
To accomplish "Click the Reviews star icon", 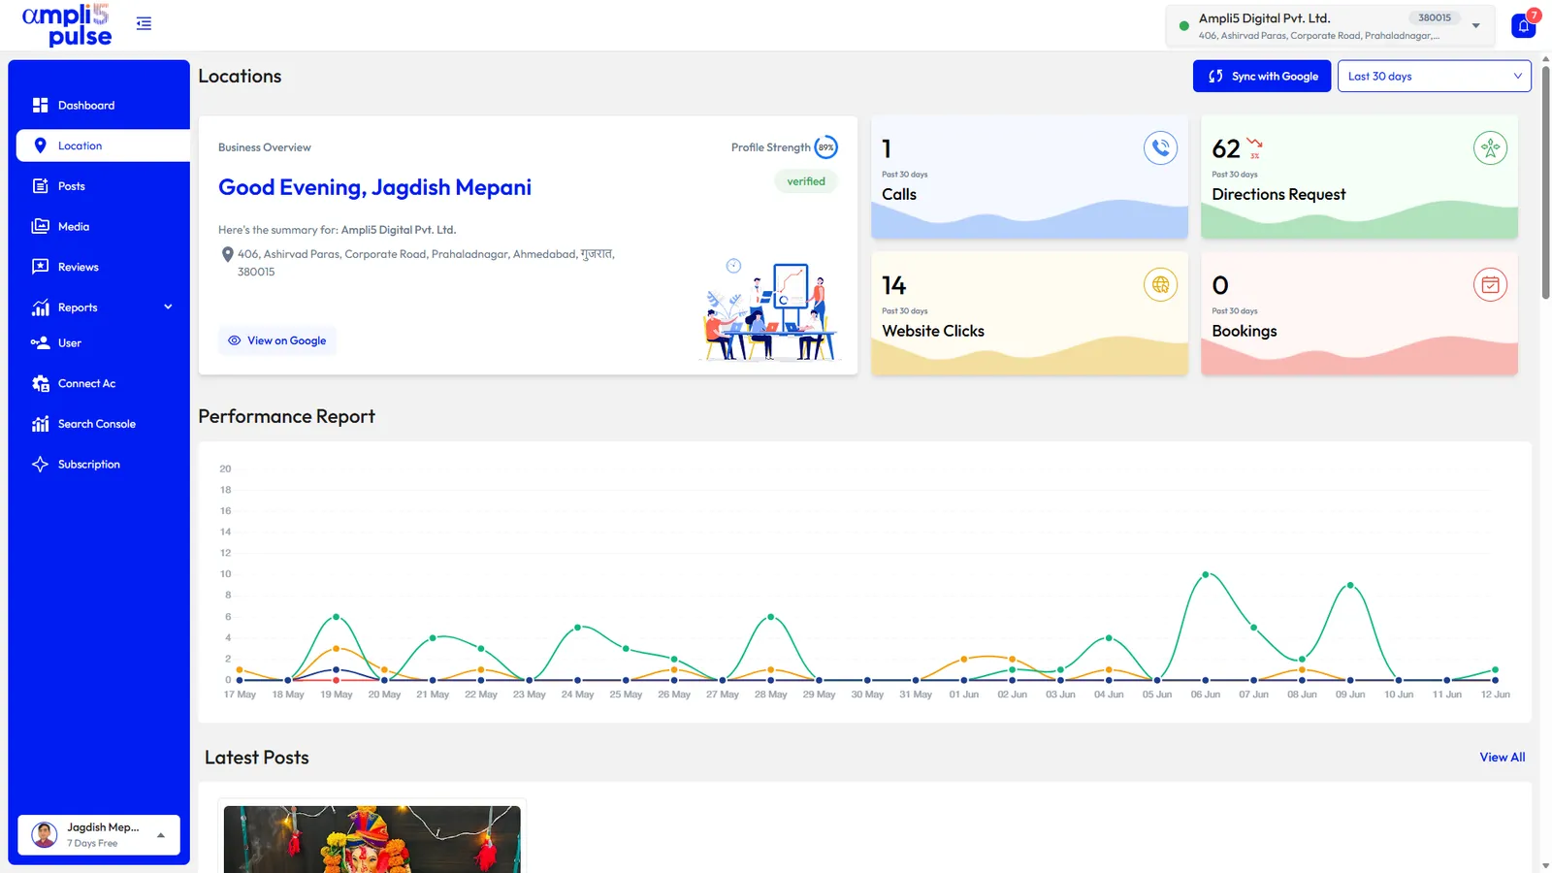I will (x=40, y=267).
